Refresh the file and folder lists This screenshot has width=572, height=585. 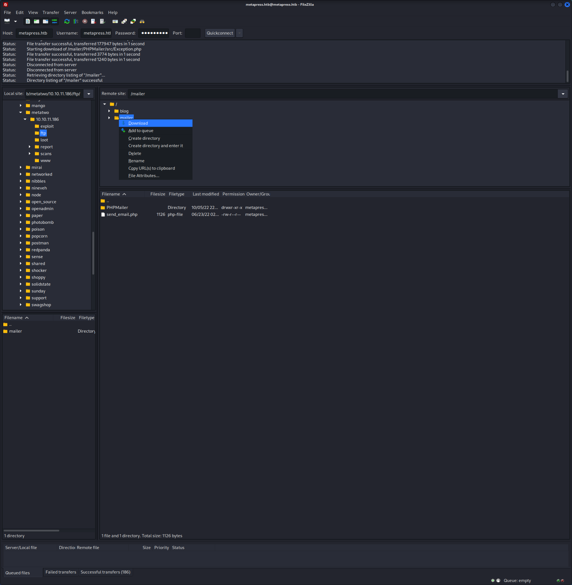pyautogui.click(x=67, y=21)
